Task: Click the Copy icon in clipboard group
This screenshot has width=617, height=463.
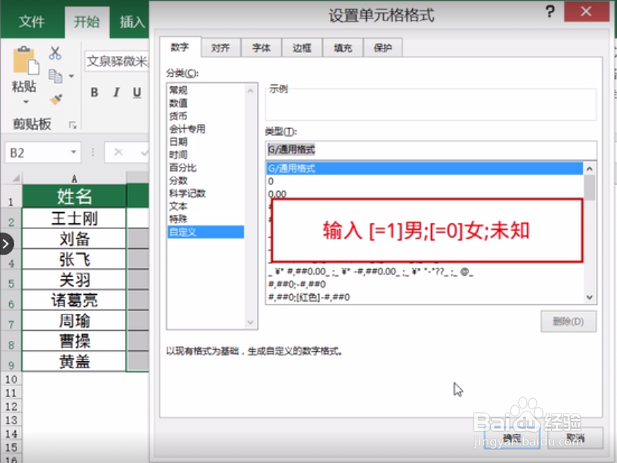Action: (x=54, y=76)
